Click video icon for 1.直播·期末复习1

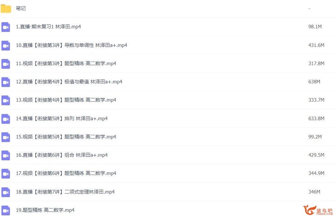tap(6, 27)
